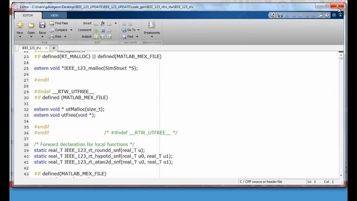This screenshot has height=201, width=357.
Task: Click the increase indent icon
Action: point(103,36)
